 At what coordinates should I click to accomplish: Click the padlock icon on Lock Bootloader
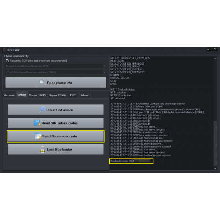click(x=43, y=150)
